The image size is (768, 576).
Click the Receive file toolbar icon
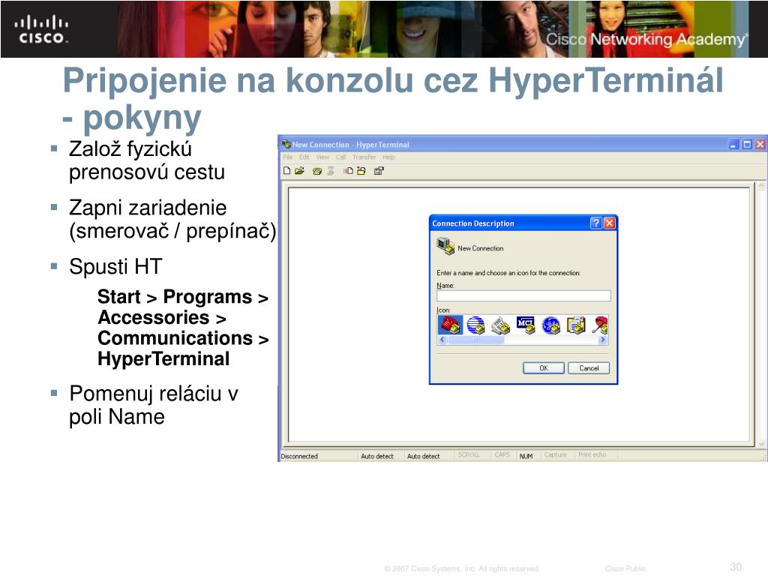pyautogui.click(x=361, y=170)
